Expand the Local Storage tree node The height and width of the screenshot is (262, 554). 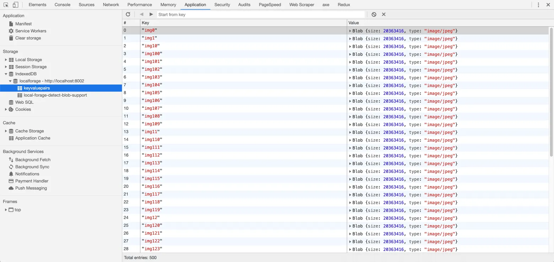[6, 60]
